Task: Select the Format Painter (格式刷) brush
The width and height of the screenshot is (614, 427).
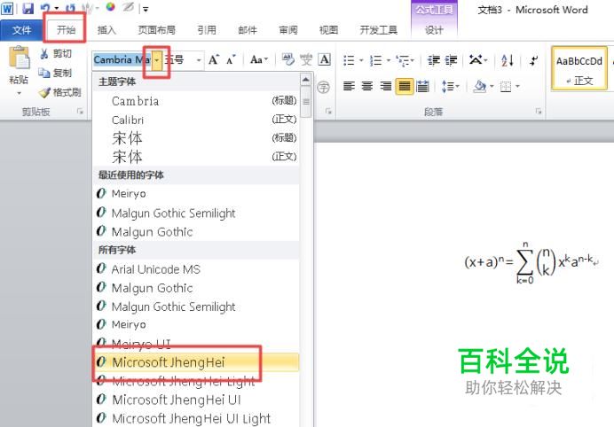Action: pos(44,92)
